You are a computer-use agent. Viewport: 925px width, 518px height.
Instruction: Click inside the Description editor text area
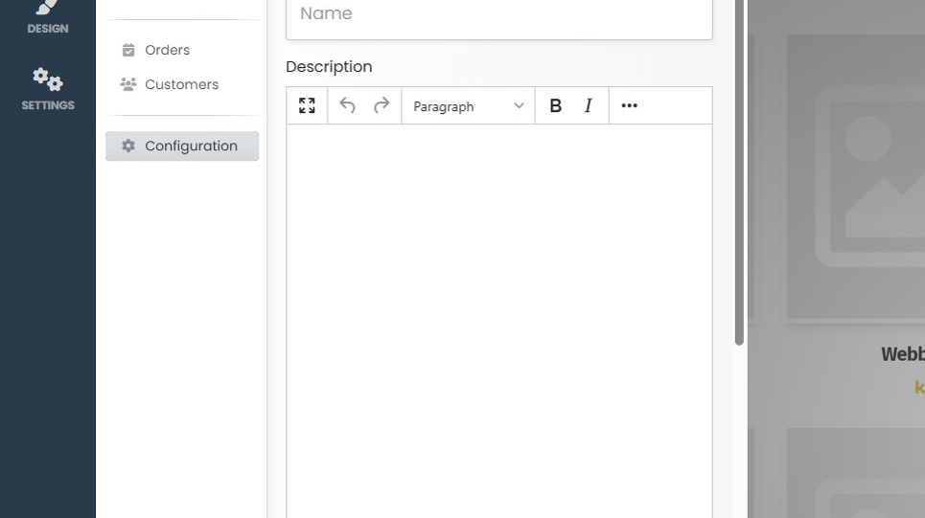point(498,316)
